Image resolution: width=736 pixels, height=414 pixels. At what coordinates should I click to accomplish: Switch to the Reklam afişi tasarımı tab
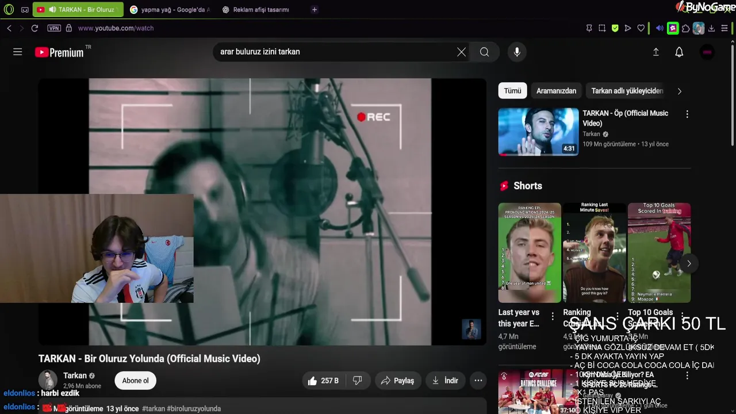click(262, 10)
